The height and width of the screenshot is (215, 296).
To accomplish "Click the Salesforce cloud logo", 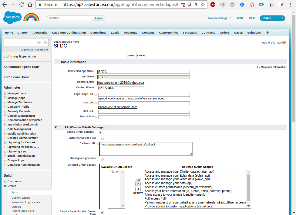I will coord(12,18).
